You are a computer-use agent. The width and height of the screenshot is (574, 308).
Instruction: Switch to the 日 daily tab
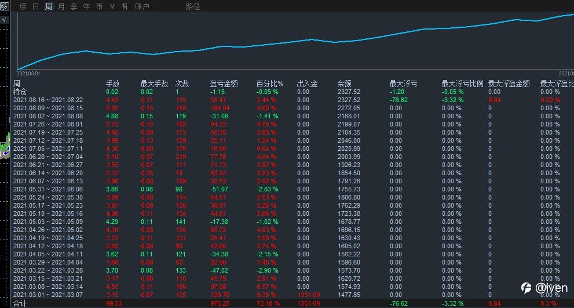(x=35, y=6)
